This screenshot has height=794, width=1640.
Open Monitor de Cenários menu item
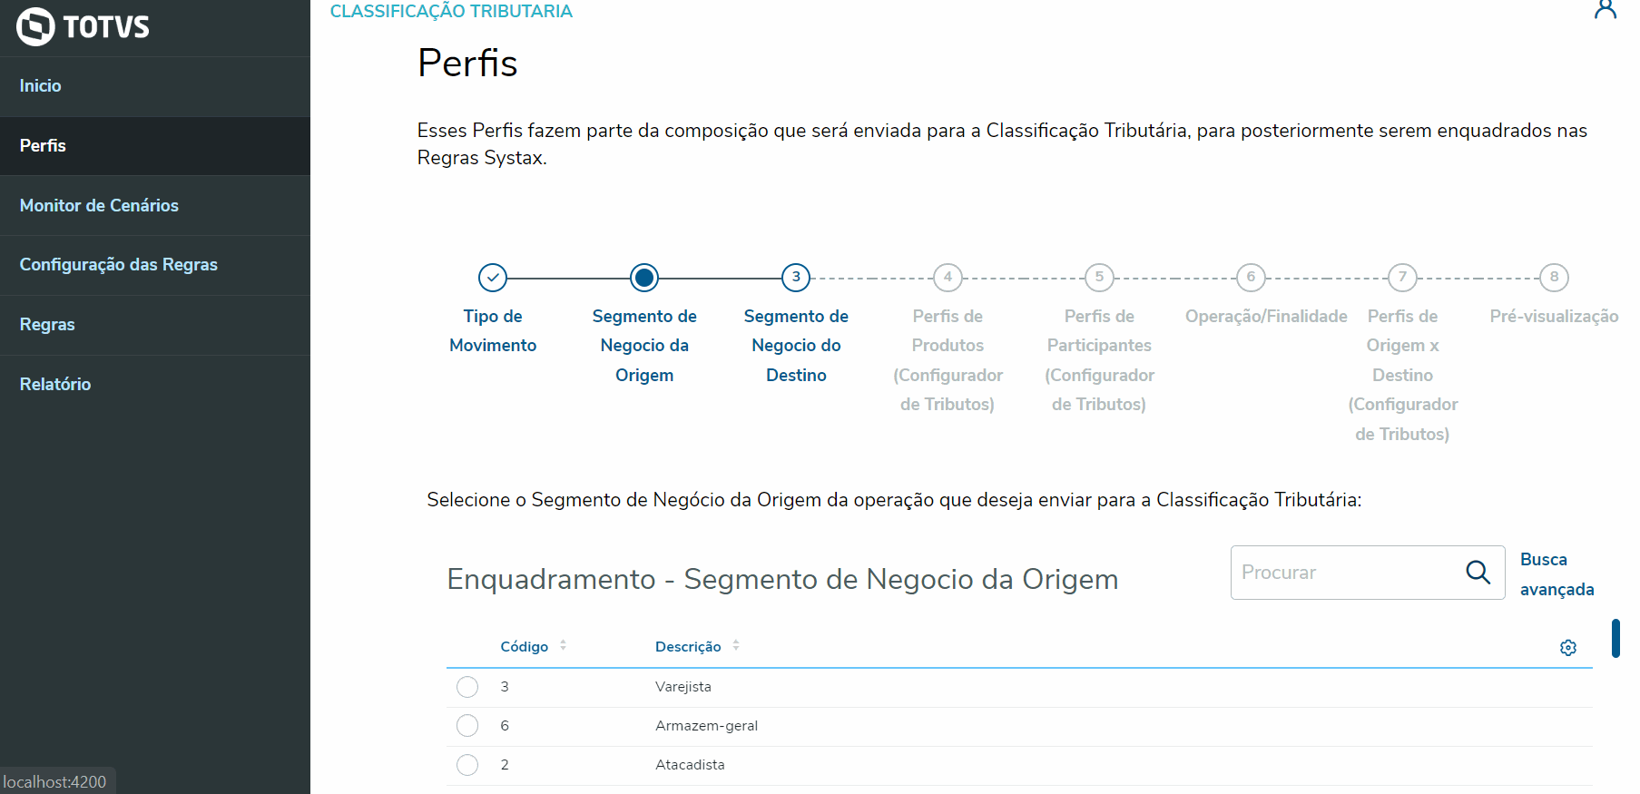[x=99, y=206]
